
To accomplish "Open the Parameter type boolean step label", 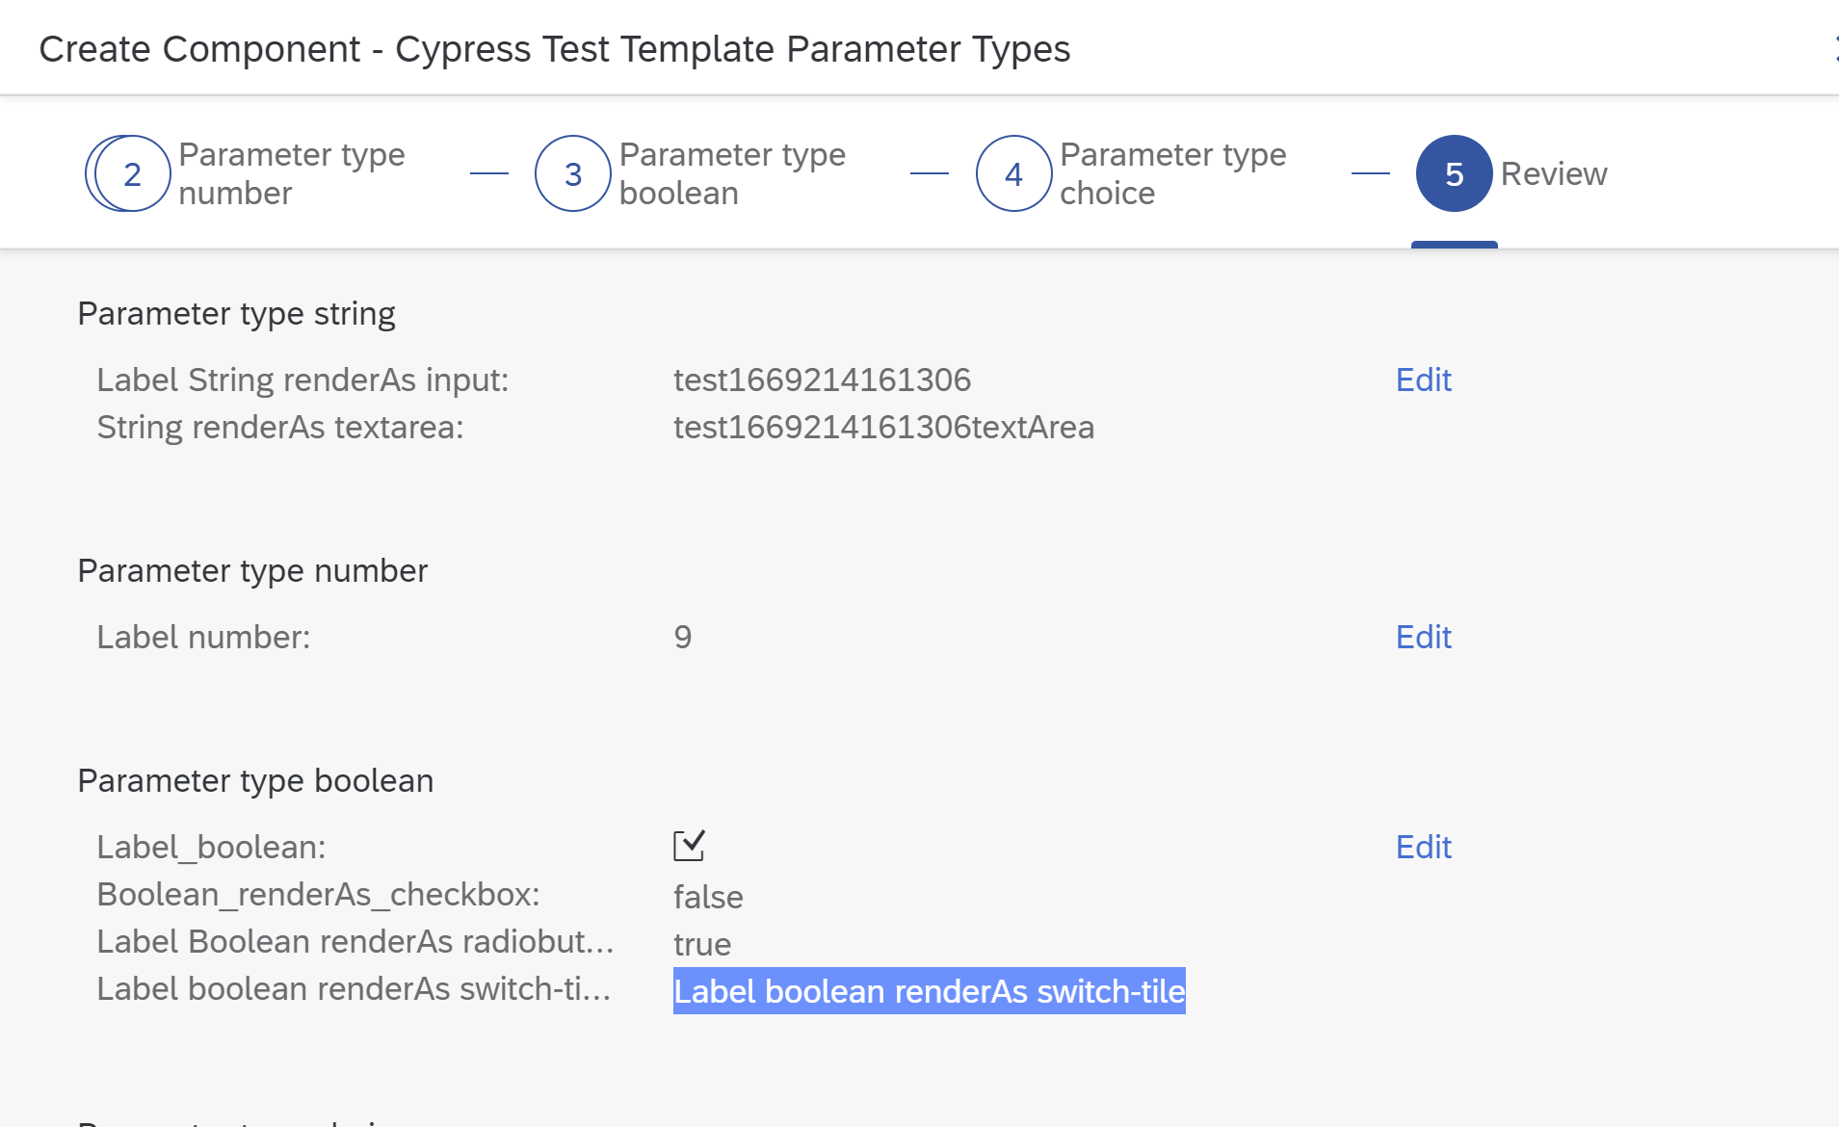I will (x=732, y=173).
